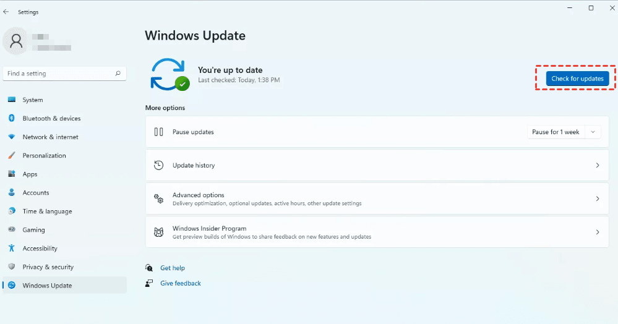Viewport: 618px width, 324px height.
Task: Expand the Advanced options chevron
Action: point(597,198)
